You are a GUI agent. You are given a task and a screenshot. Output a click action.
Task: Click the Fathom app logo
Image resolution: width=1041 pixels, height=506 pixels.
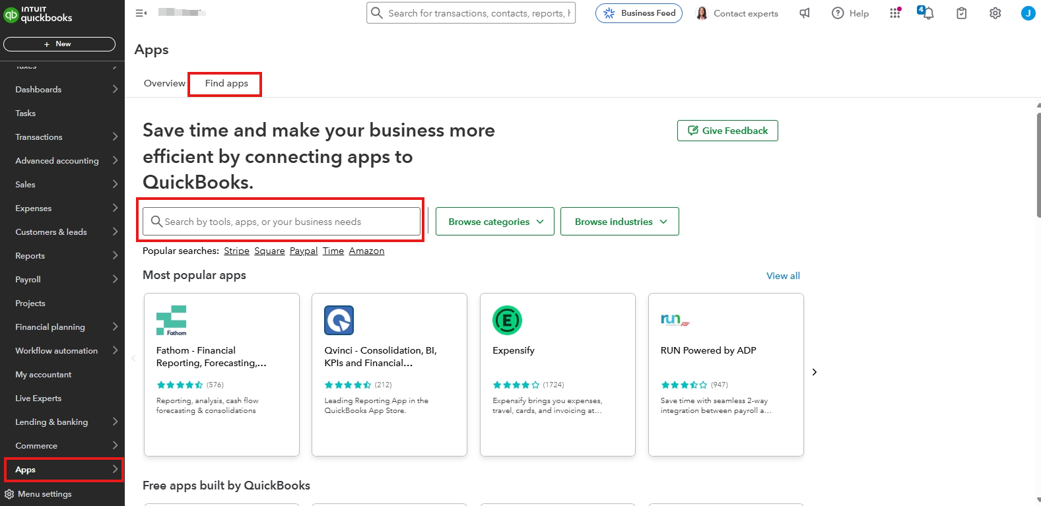click(x=172, y=321)
